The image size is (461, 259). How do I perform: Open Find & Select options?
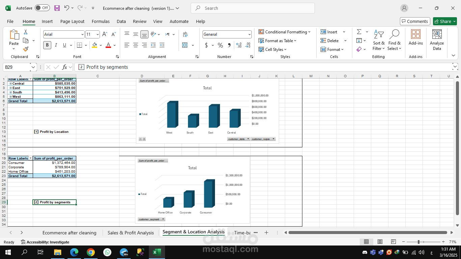[394, 40]
